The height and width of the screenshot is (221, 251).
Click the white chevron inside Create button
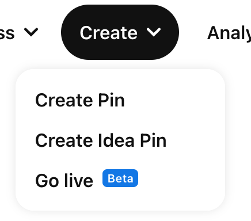pos(154,32)
